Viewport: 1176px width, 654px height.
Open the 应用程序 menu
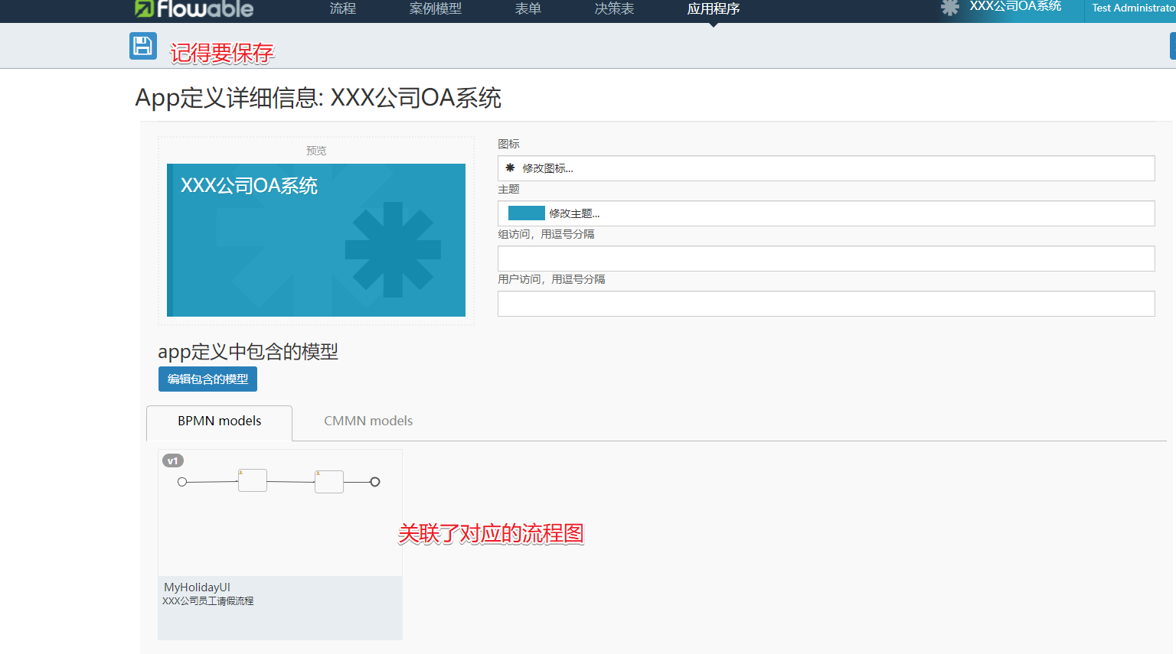click(x=714, y=8)
